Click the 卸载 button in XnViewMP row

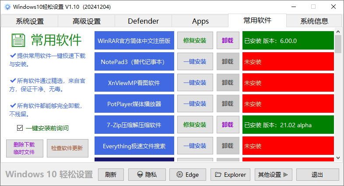tap(228, 82)
